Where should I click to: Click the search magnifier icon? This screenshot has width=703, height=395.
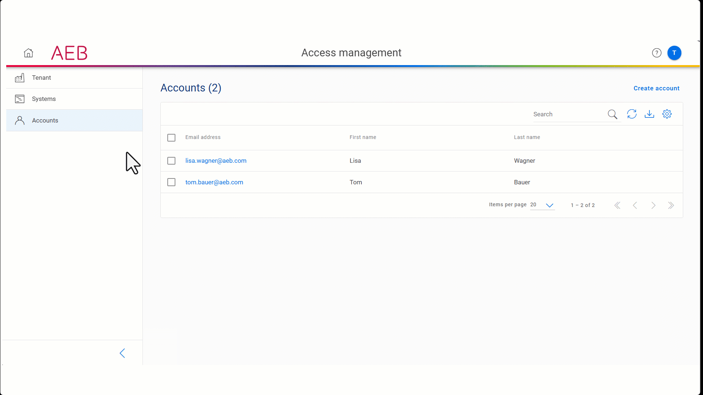pyautogui.click(x=612, y=114)
